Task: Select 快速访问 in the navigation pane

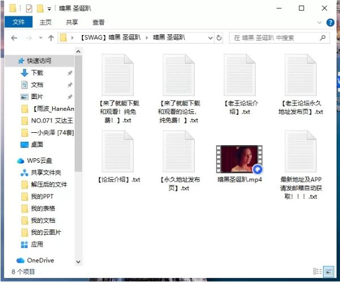Action: [39, 60]
